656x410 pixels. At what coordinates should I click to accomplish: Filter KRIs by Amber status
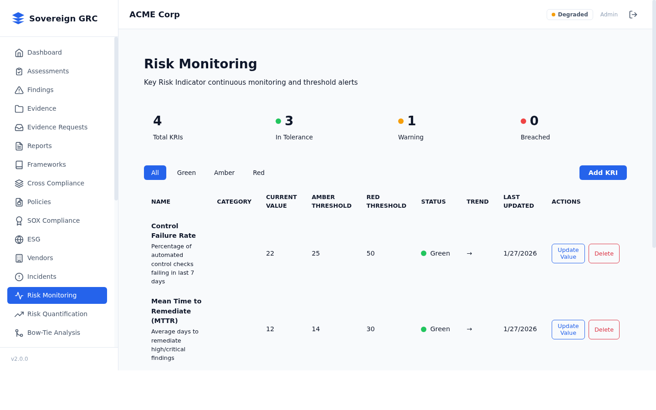224,173
